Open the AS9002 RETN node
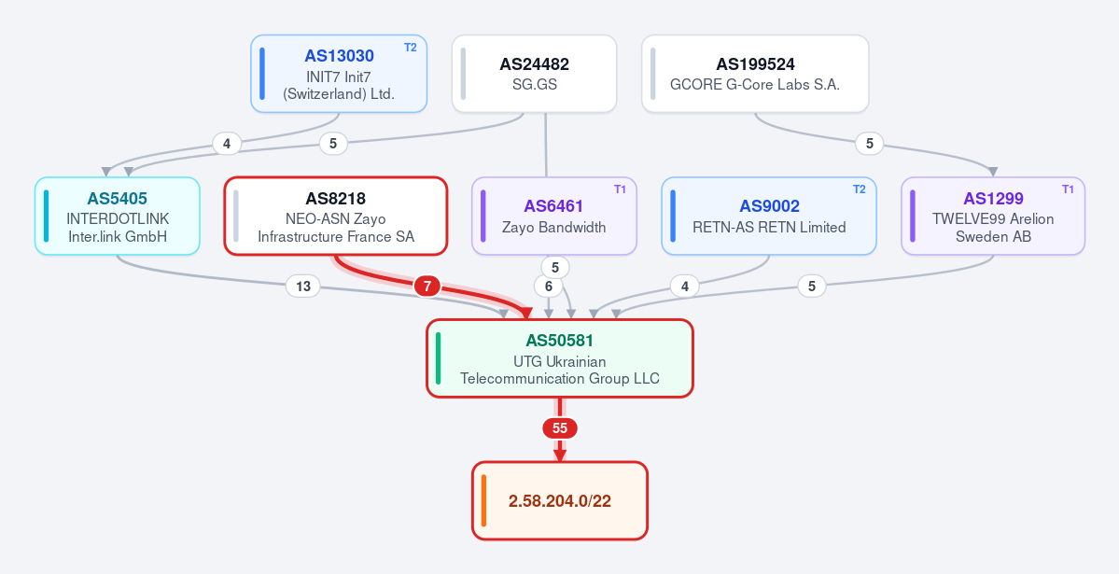The image size is (1119, 574). click(x=769, y=216)
